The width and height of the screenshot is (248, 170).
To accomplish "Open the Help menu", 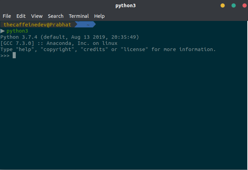I will tap(99, 16).
